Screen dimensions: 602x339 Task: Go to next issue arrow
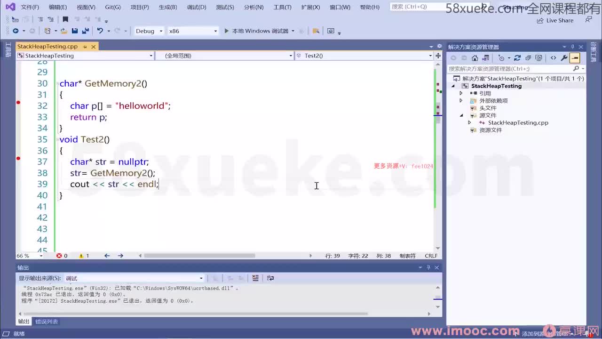(x=120, y=256)
